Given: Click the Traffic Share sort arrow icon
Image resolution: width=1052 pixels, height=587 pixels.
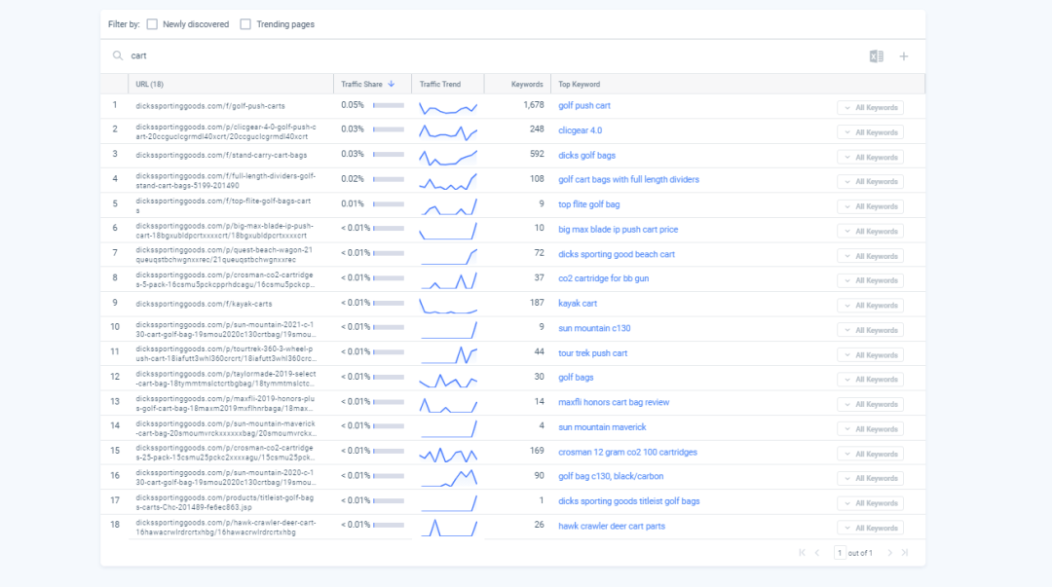Looking at the screenshot, I should [392, 85].
